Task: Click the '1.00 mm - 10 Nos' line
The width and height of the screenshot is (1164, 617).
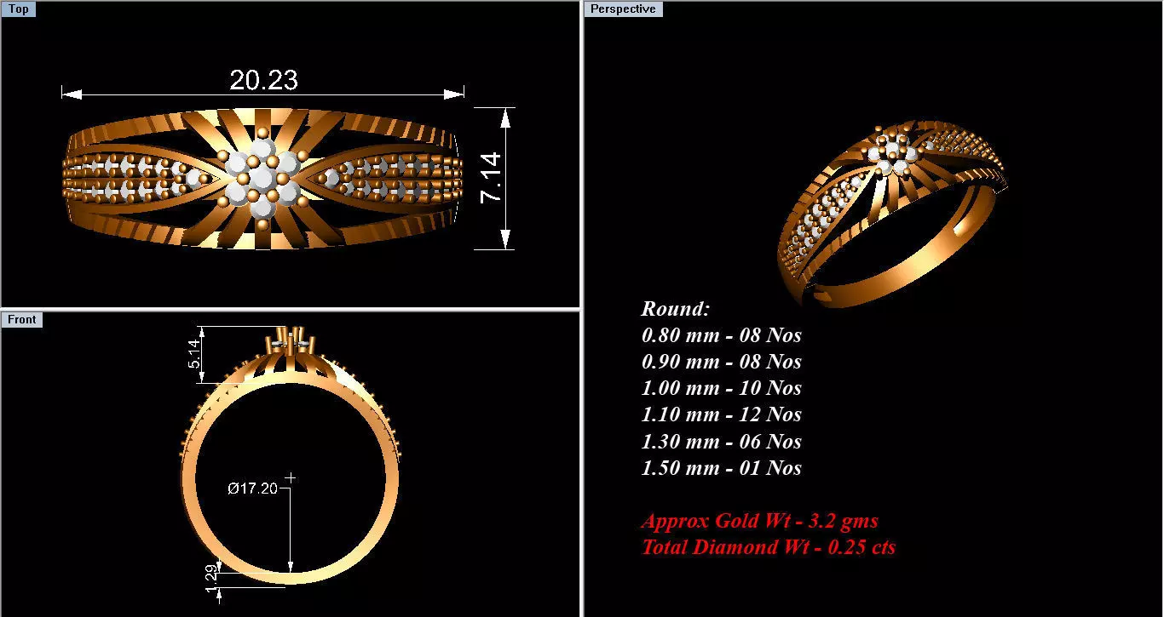Action: [722, 387]
